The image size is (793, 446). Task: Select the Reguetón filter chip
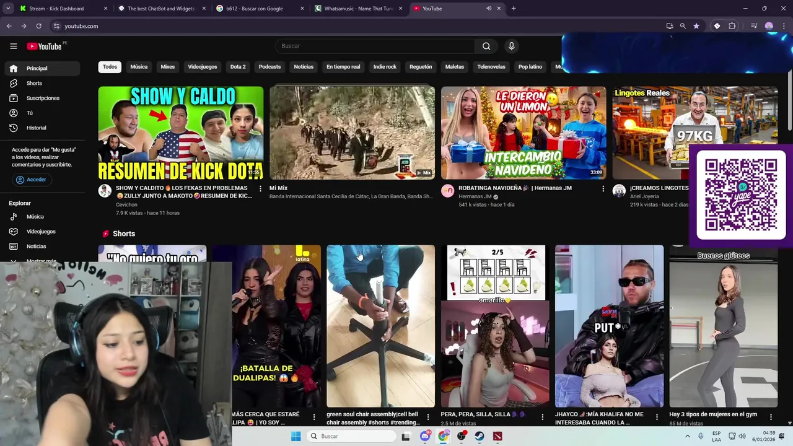tap(421, 67)
